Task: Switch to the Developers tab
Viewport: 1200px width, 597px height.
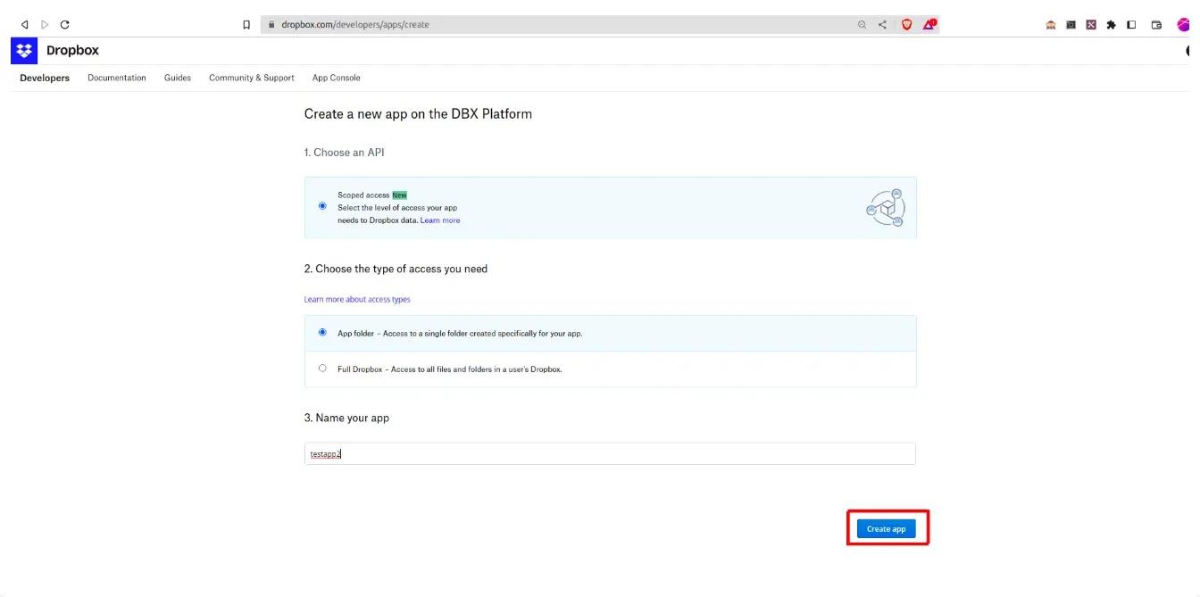Action: [x=44, y=78]
